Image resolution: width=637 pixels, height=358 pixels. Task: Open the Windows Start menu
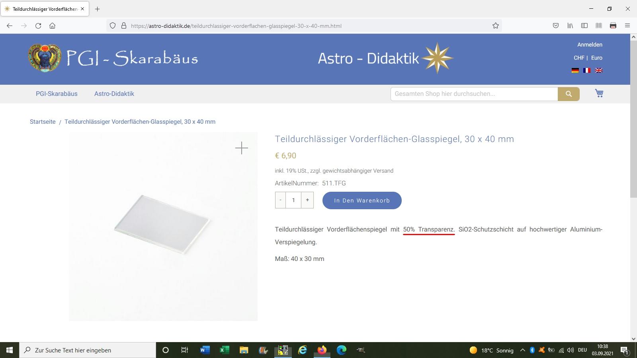(10, 350)
